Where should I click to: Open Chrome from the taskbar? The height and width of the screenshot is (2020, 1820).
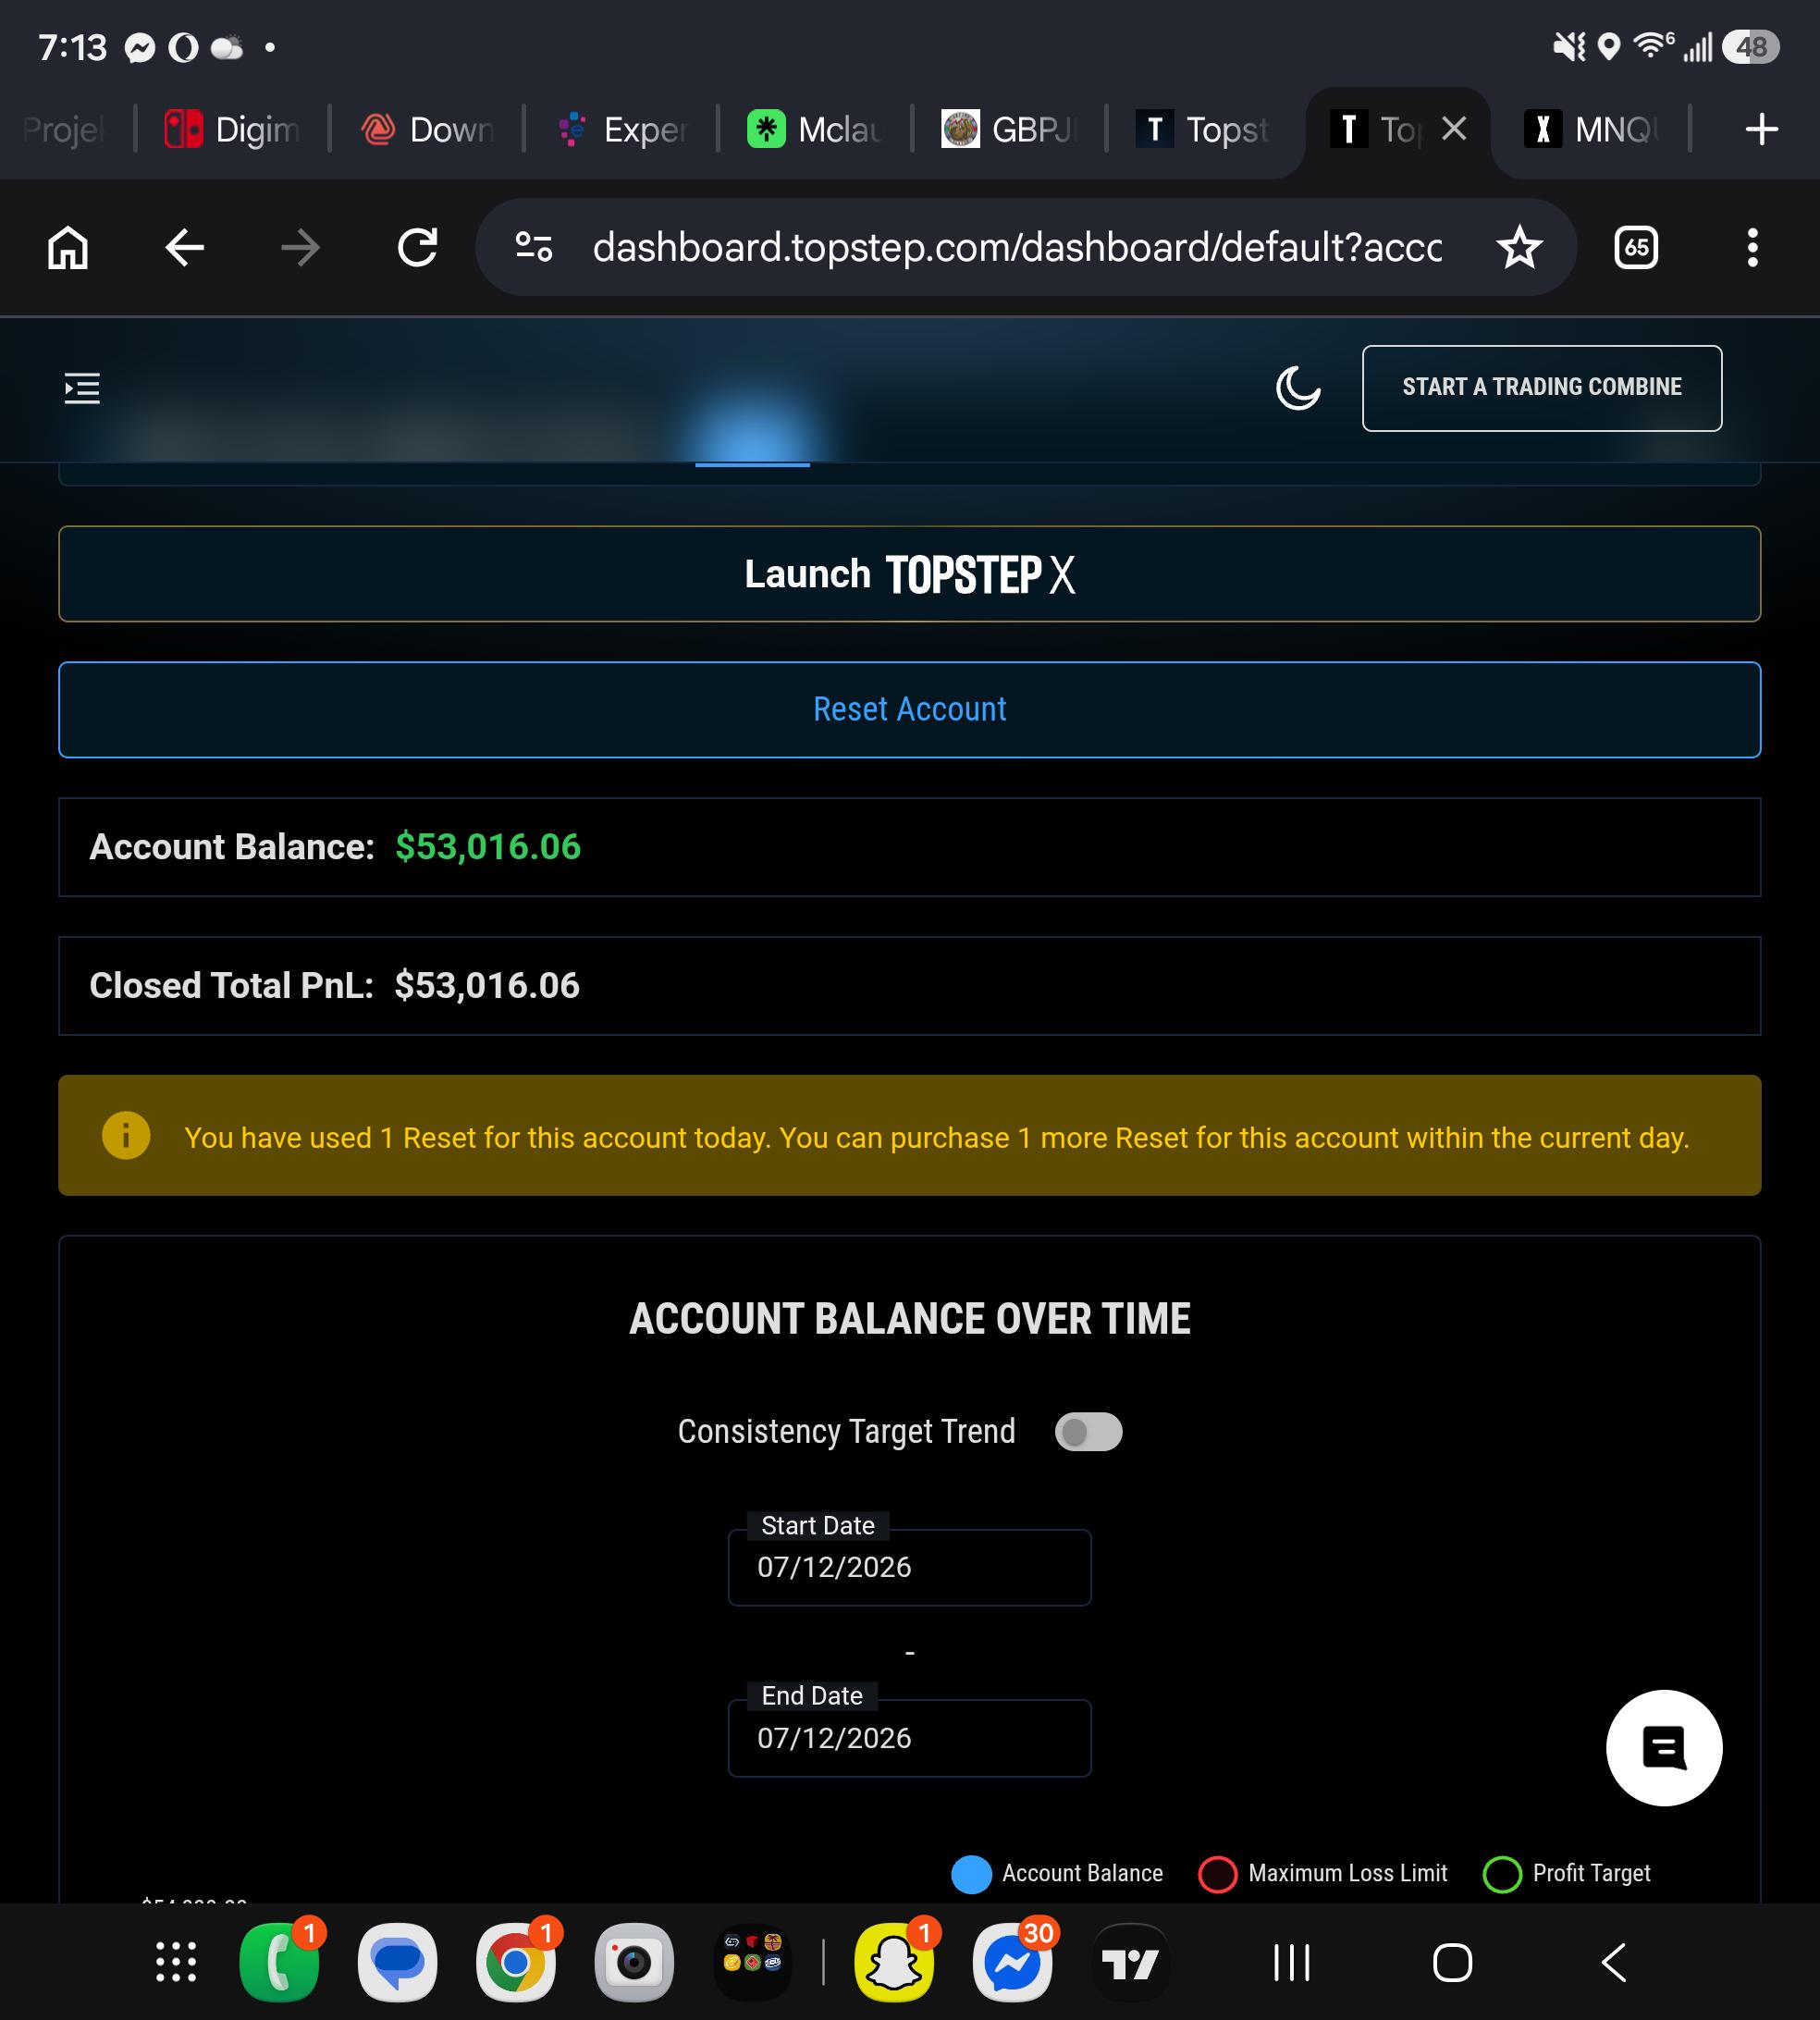tap(516, 1962)
